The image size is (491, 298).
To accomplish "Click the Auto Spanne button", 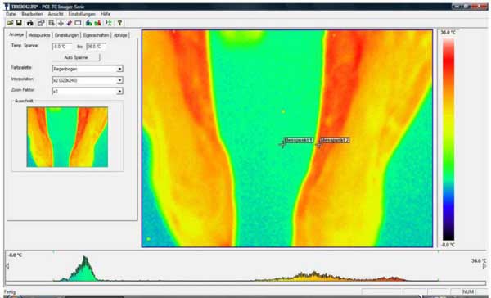I will pos(76,57).
